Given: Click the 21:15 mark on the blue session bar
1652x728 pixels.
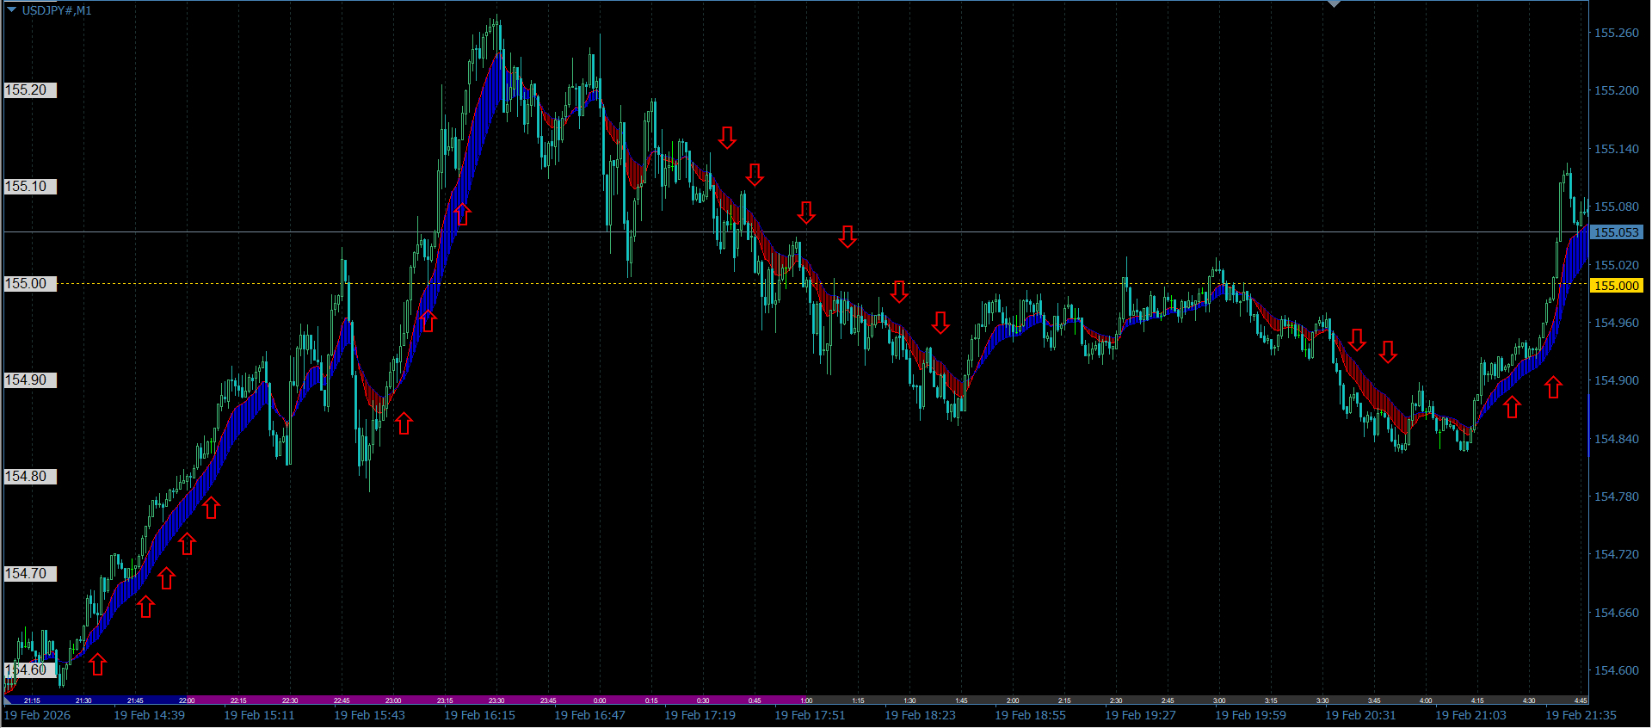Looking at the screenshot, I should (32, 700).
